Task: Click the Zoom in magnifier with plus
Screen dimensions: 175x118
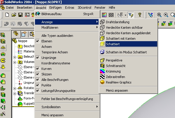Action: point(166,15)
